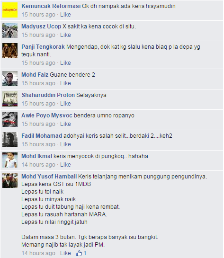Like Mohd Faiz's comment about bendere
The width and height of the screenshot is (224, 258).
pos(65,83)
